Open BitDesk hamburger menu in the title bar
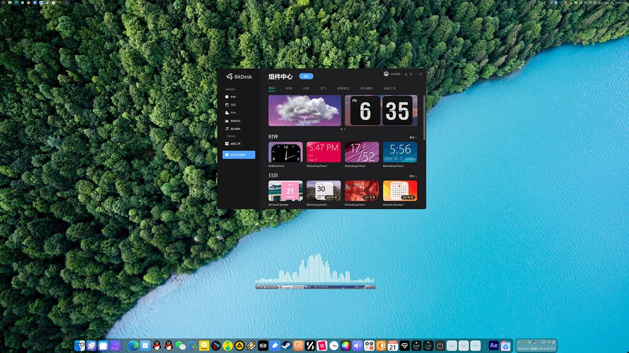 pos(411,74)
